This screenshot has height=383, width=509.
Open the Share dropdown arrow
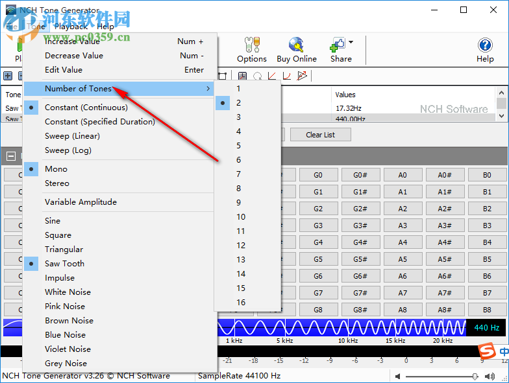coord(351,43)
